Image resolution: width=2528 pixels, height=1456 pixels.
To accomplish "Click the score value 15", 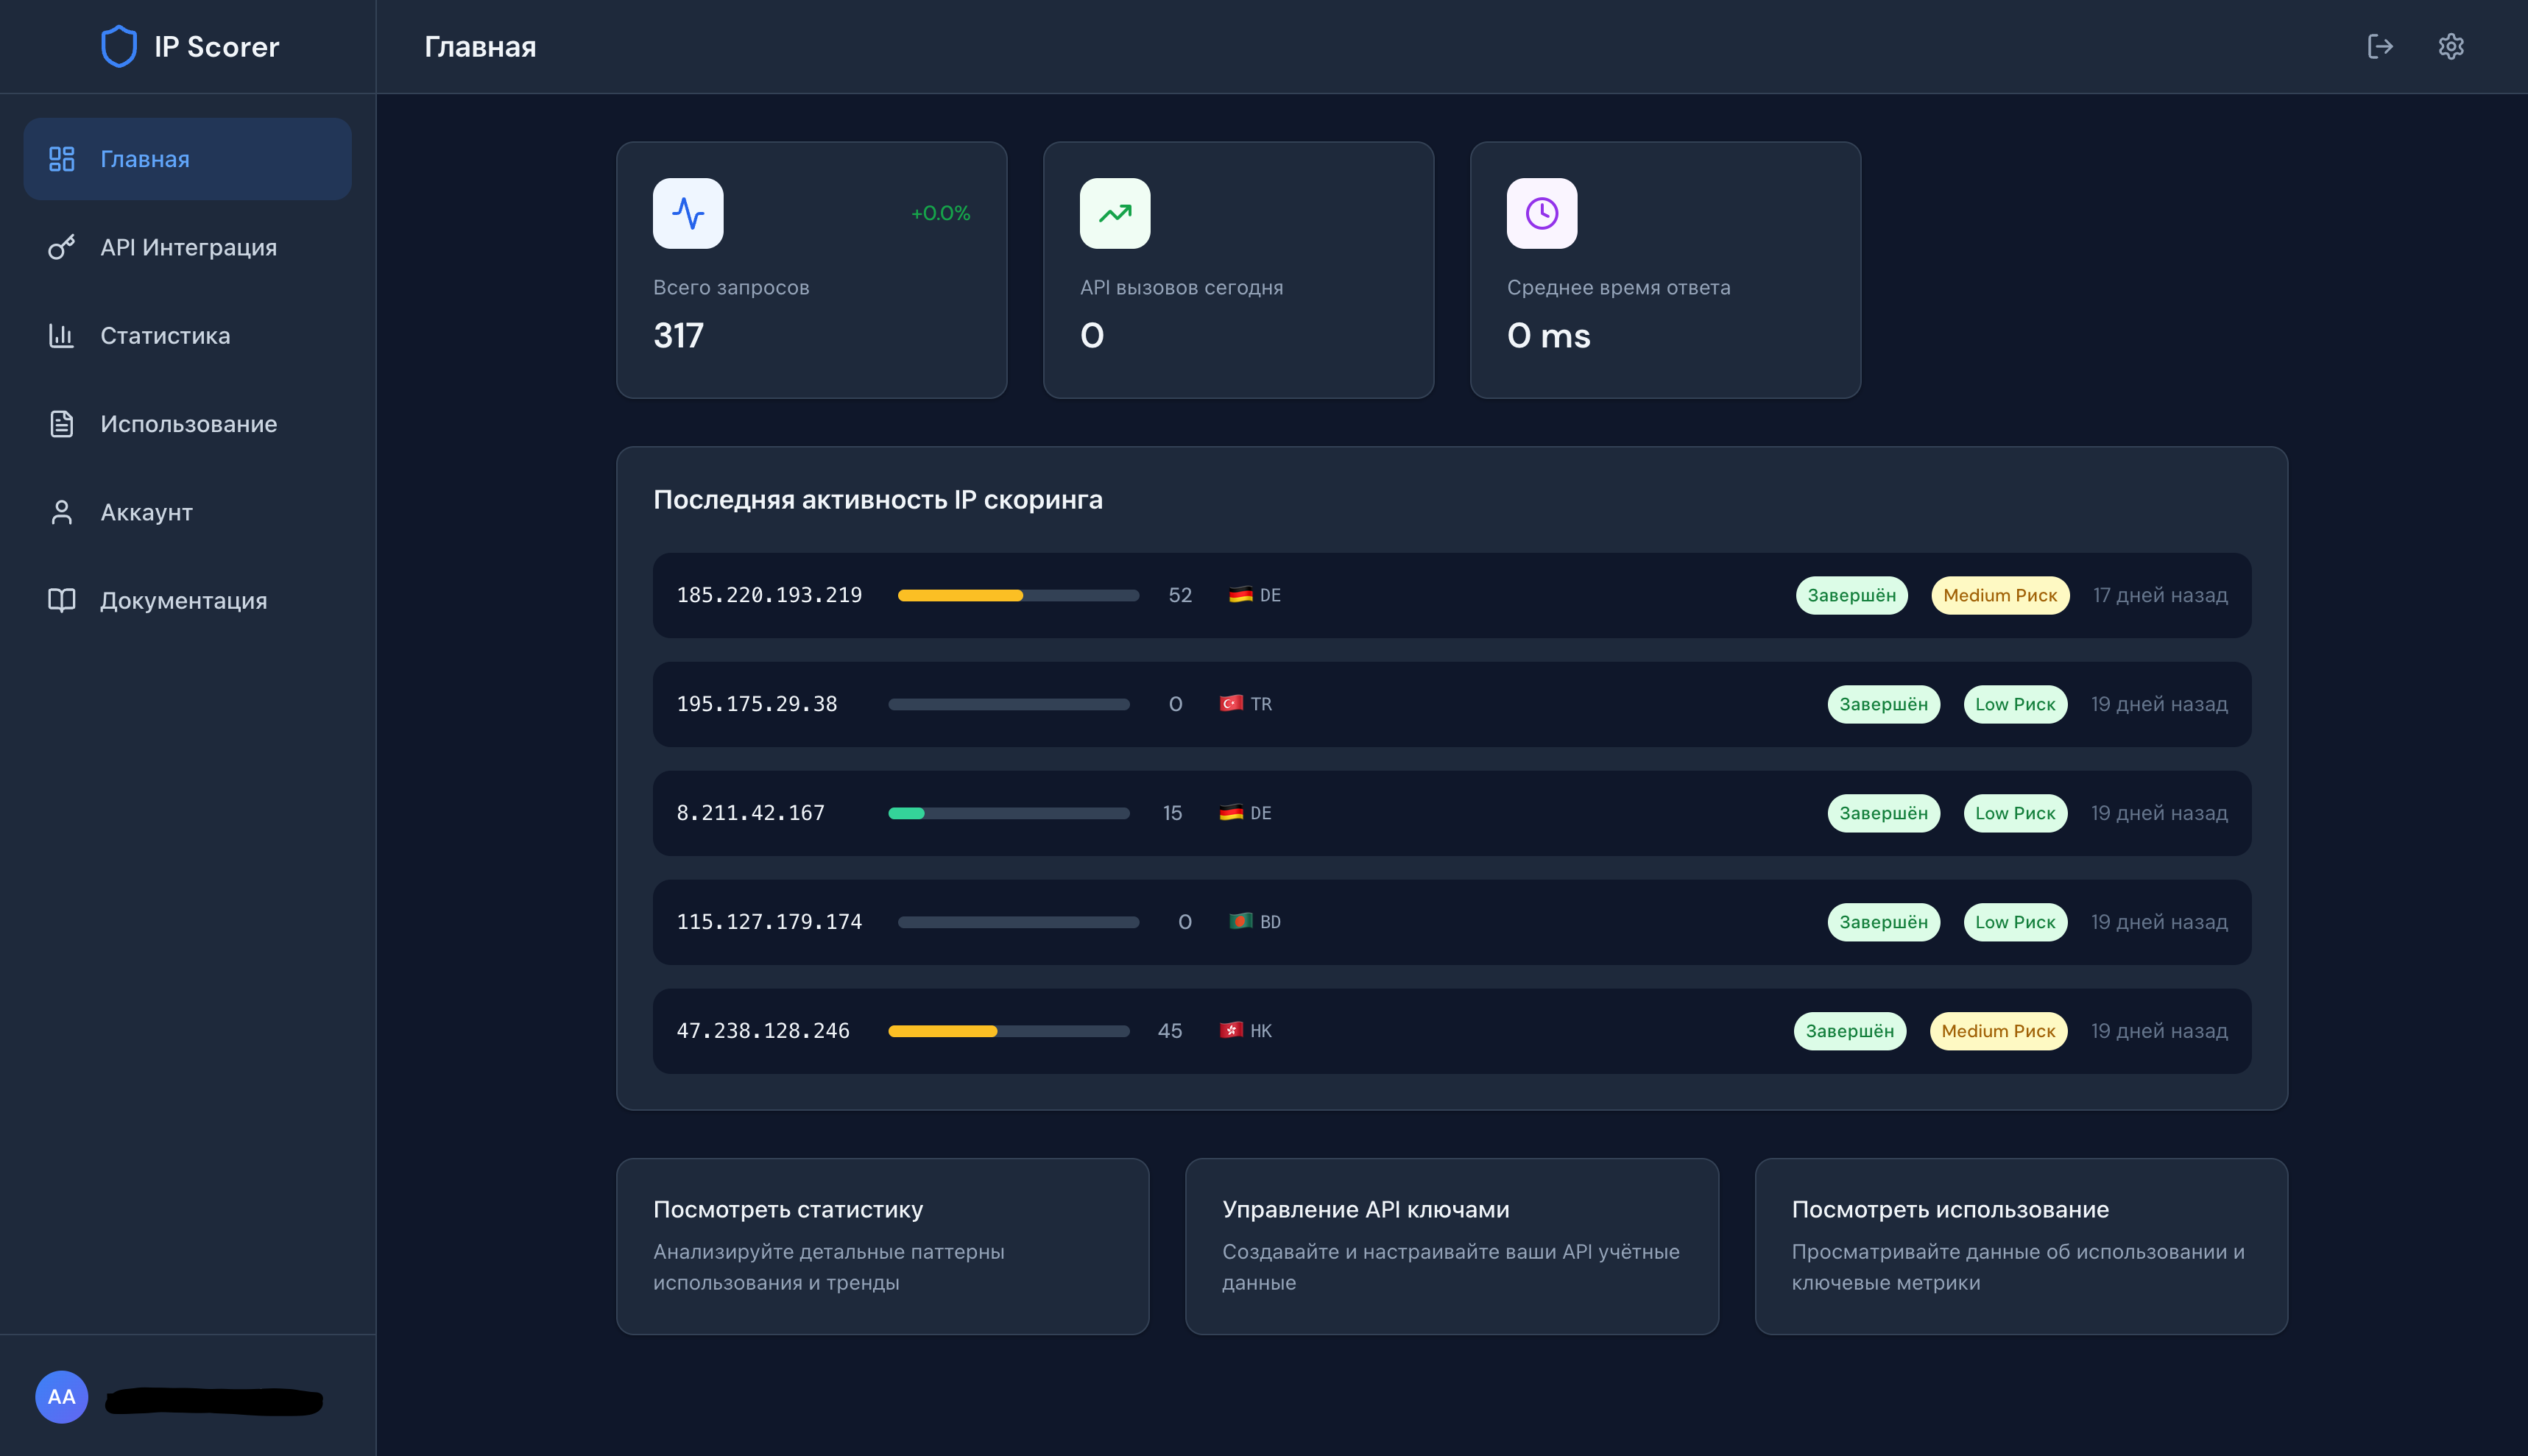I will click(1172, 813).
